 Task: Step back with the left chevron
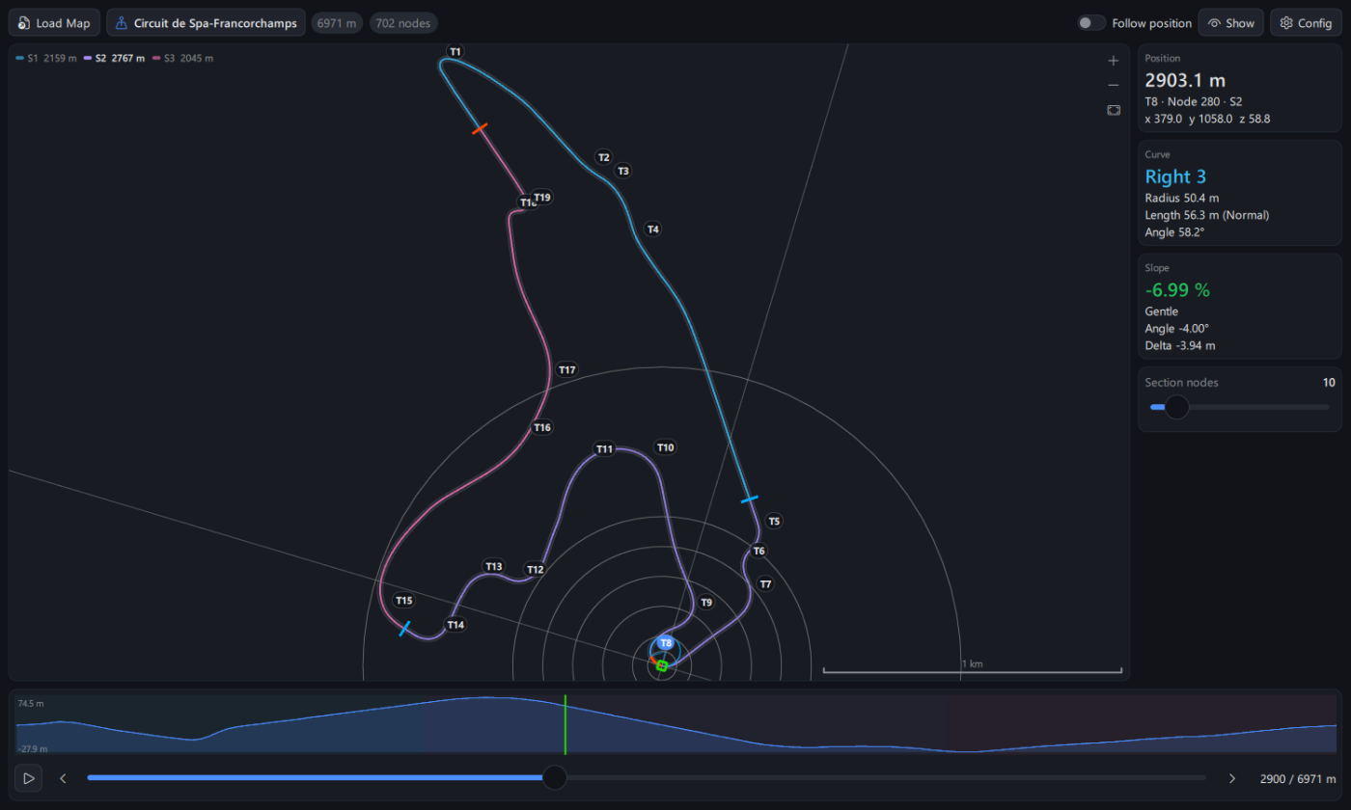[x=64, y=778]
